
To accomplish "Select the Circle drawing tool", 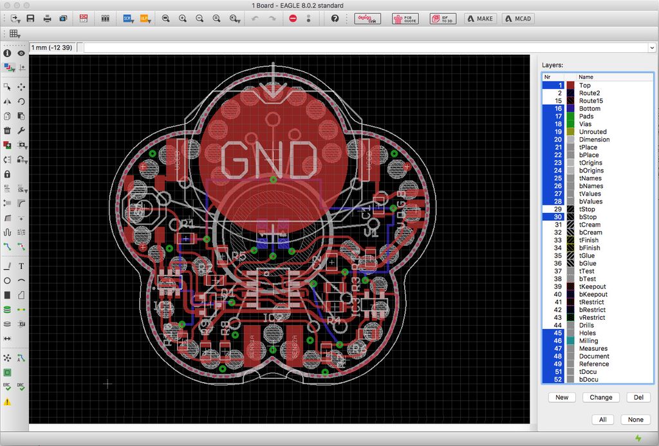I will pyautogui.click(x=7, y=281).
